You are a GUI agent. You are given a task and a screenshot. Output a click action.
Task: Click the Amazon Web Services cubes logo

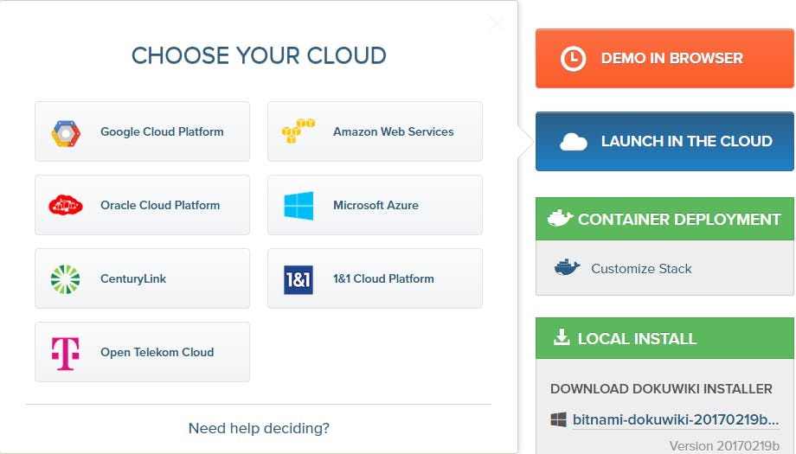click(x=298, y=131)
